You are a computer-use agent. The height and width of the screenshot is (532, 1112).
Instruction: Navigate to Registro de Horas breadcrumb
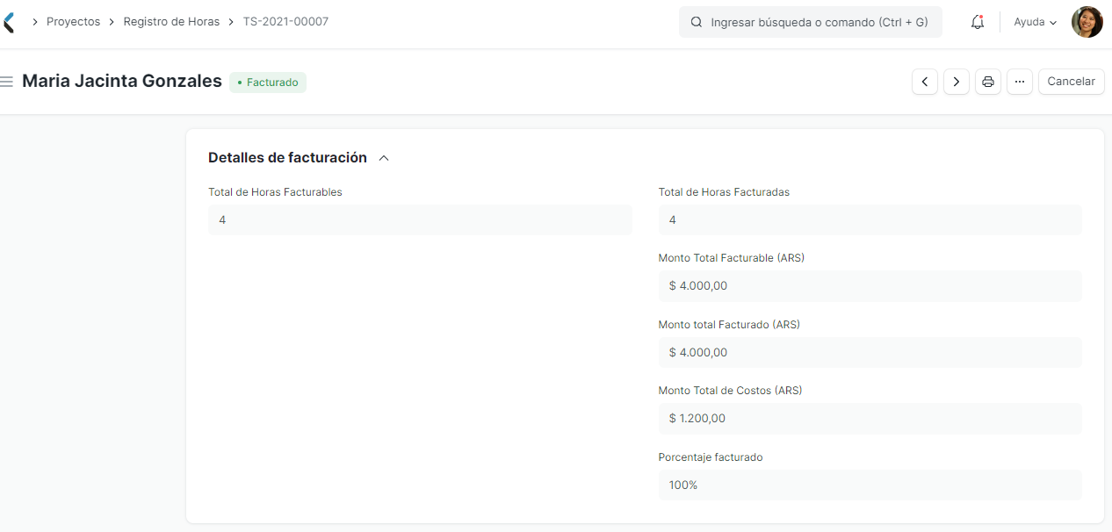pyautogui.click(x=171, y=22)
